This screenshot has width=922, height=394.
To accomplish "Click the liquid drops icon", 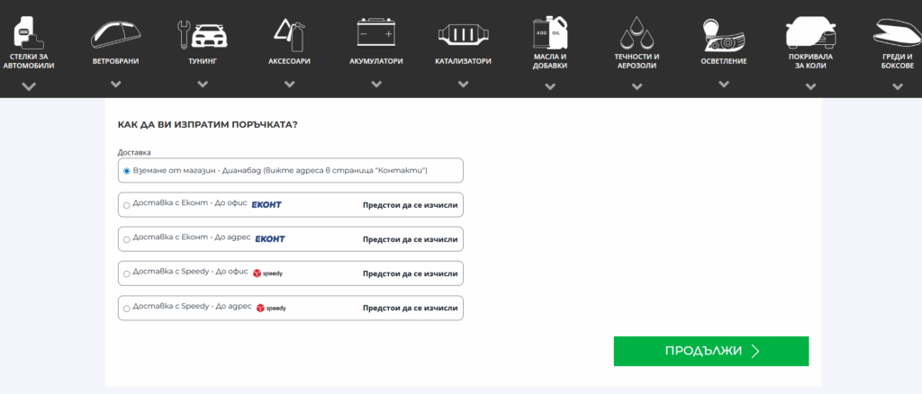I will tap(637, 32).
